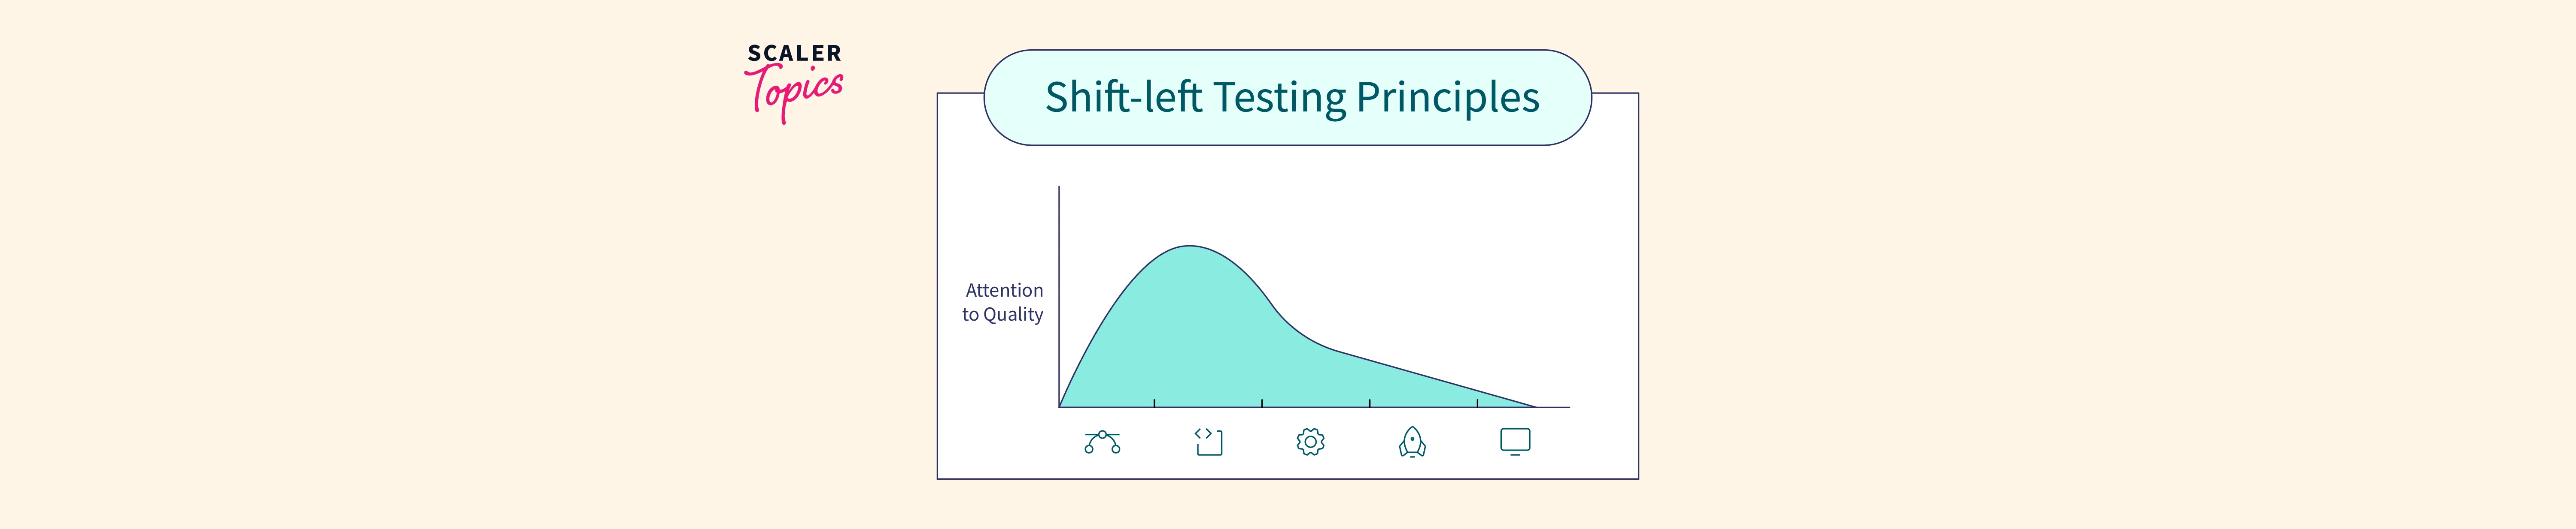Click the top end of the vertical axis
The width and height of the screenshot is (2576, 529).
click(1059, 188)
